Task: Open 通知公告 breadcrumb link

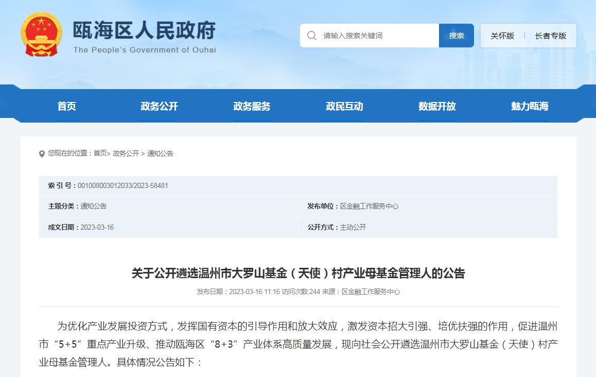Action: [x=160, y=153]
